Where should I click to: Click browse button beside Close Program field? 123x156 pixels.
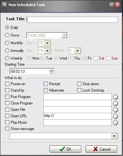pos(115,103)
